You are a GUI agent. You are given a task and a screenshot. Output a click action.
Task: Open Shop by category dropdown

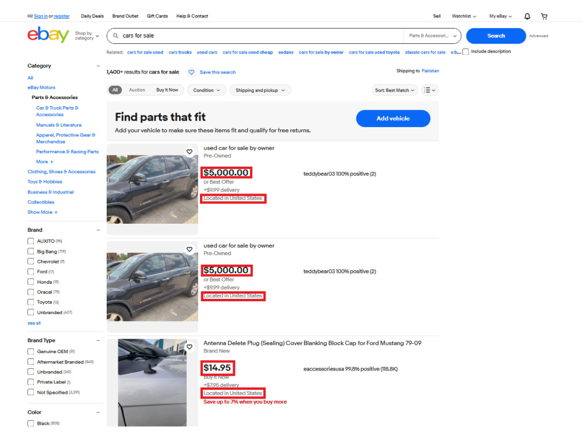tap(87, 36)
